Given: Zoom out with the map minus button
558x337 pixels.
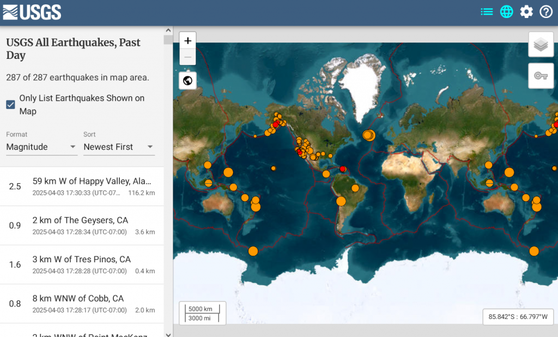Looking at the screenshot, I should [x=187, y=57].
